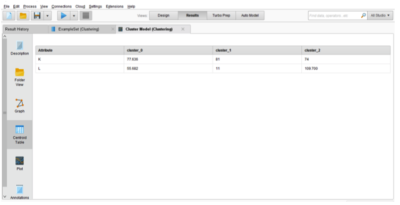Open the Description view in the sidebar
Screen dimensions: 400x205
coord(20,48)
